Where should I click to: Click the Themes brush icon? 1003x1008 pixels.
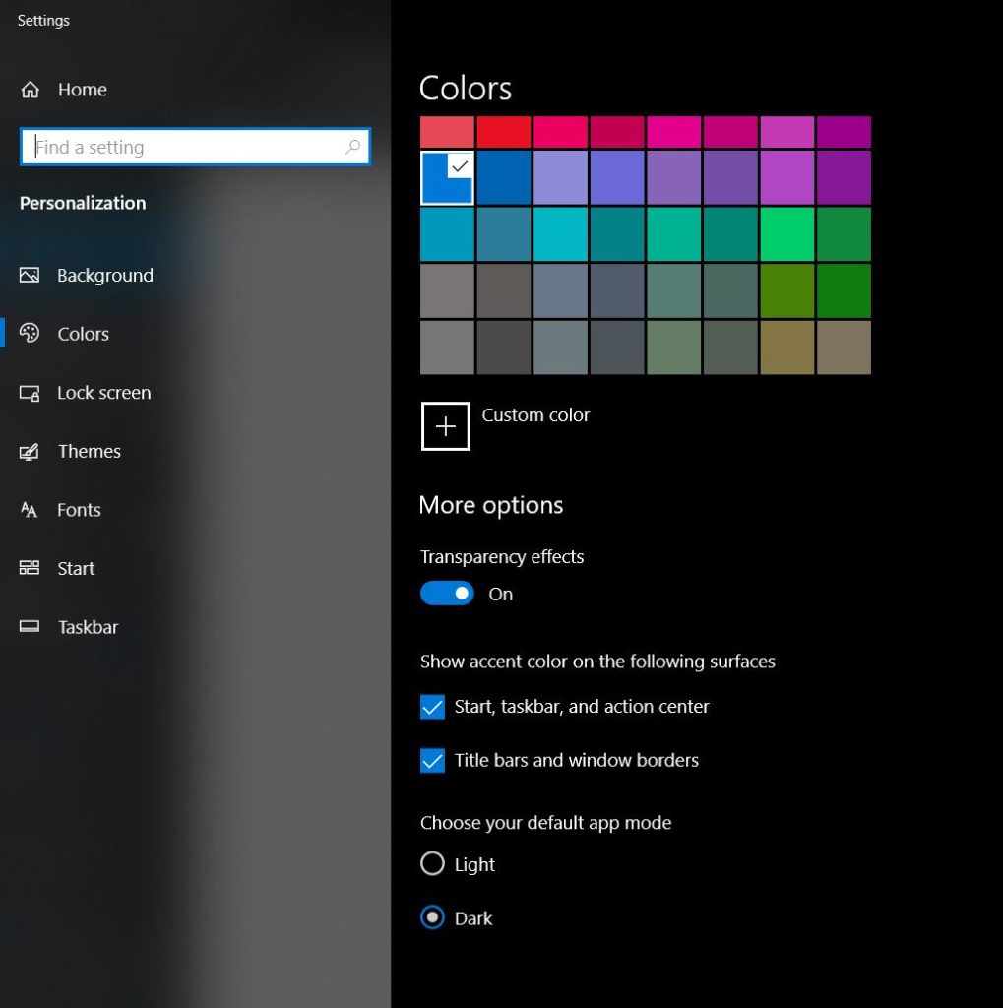coord(30,451)
